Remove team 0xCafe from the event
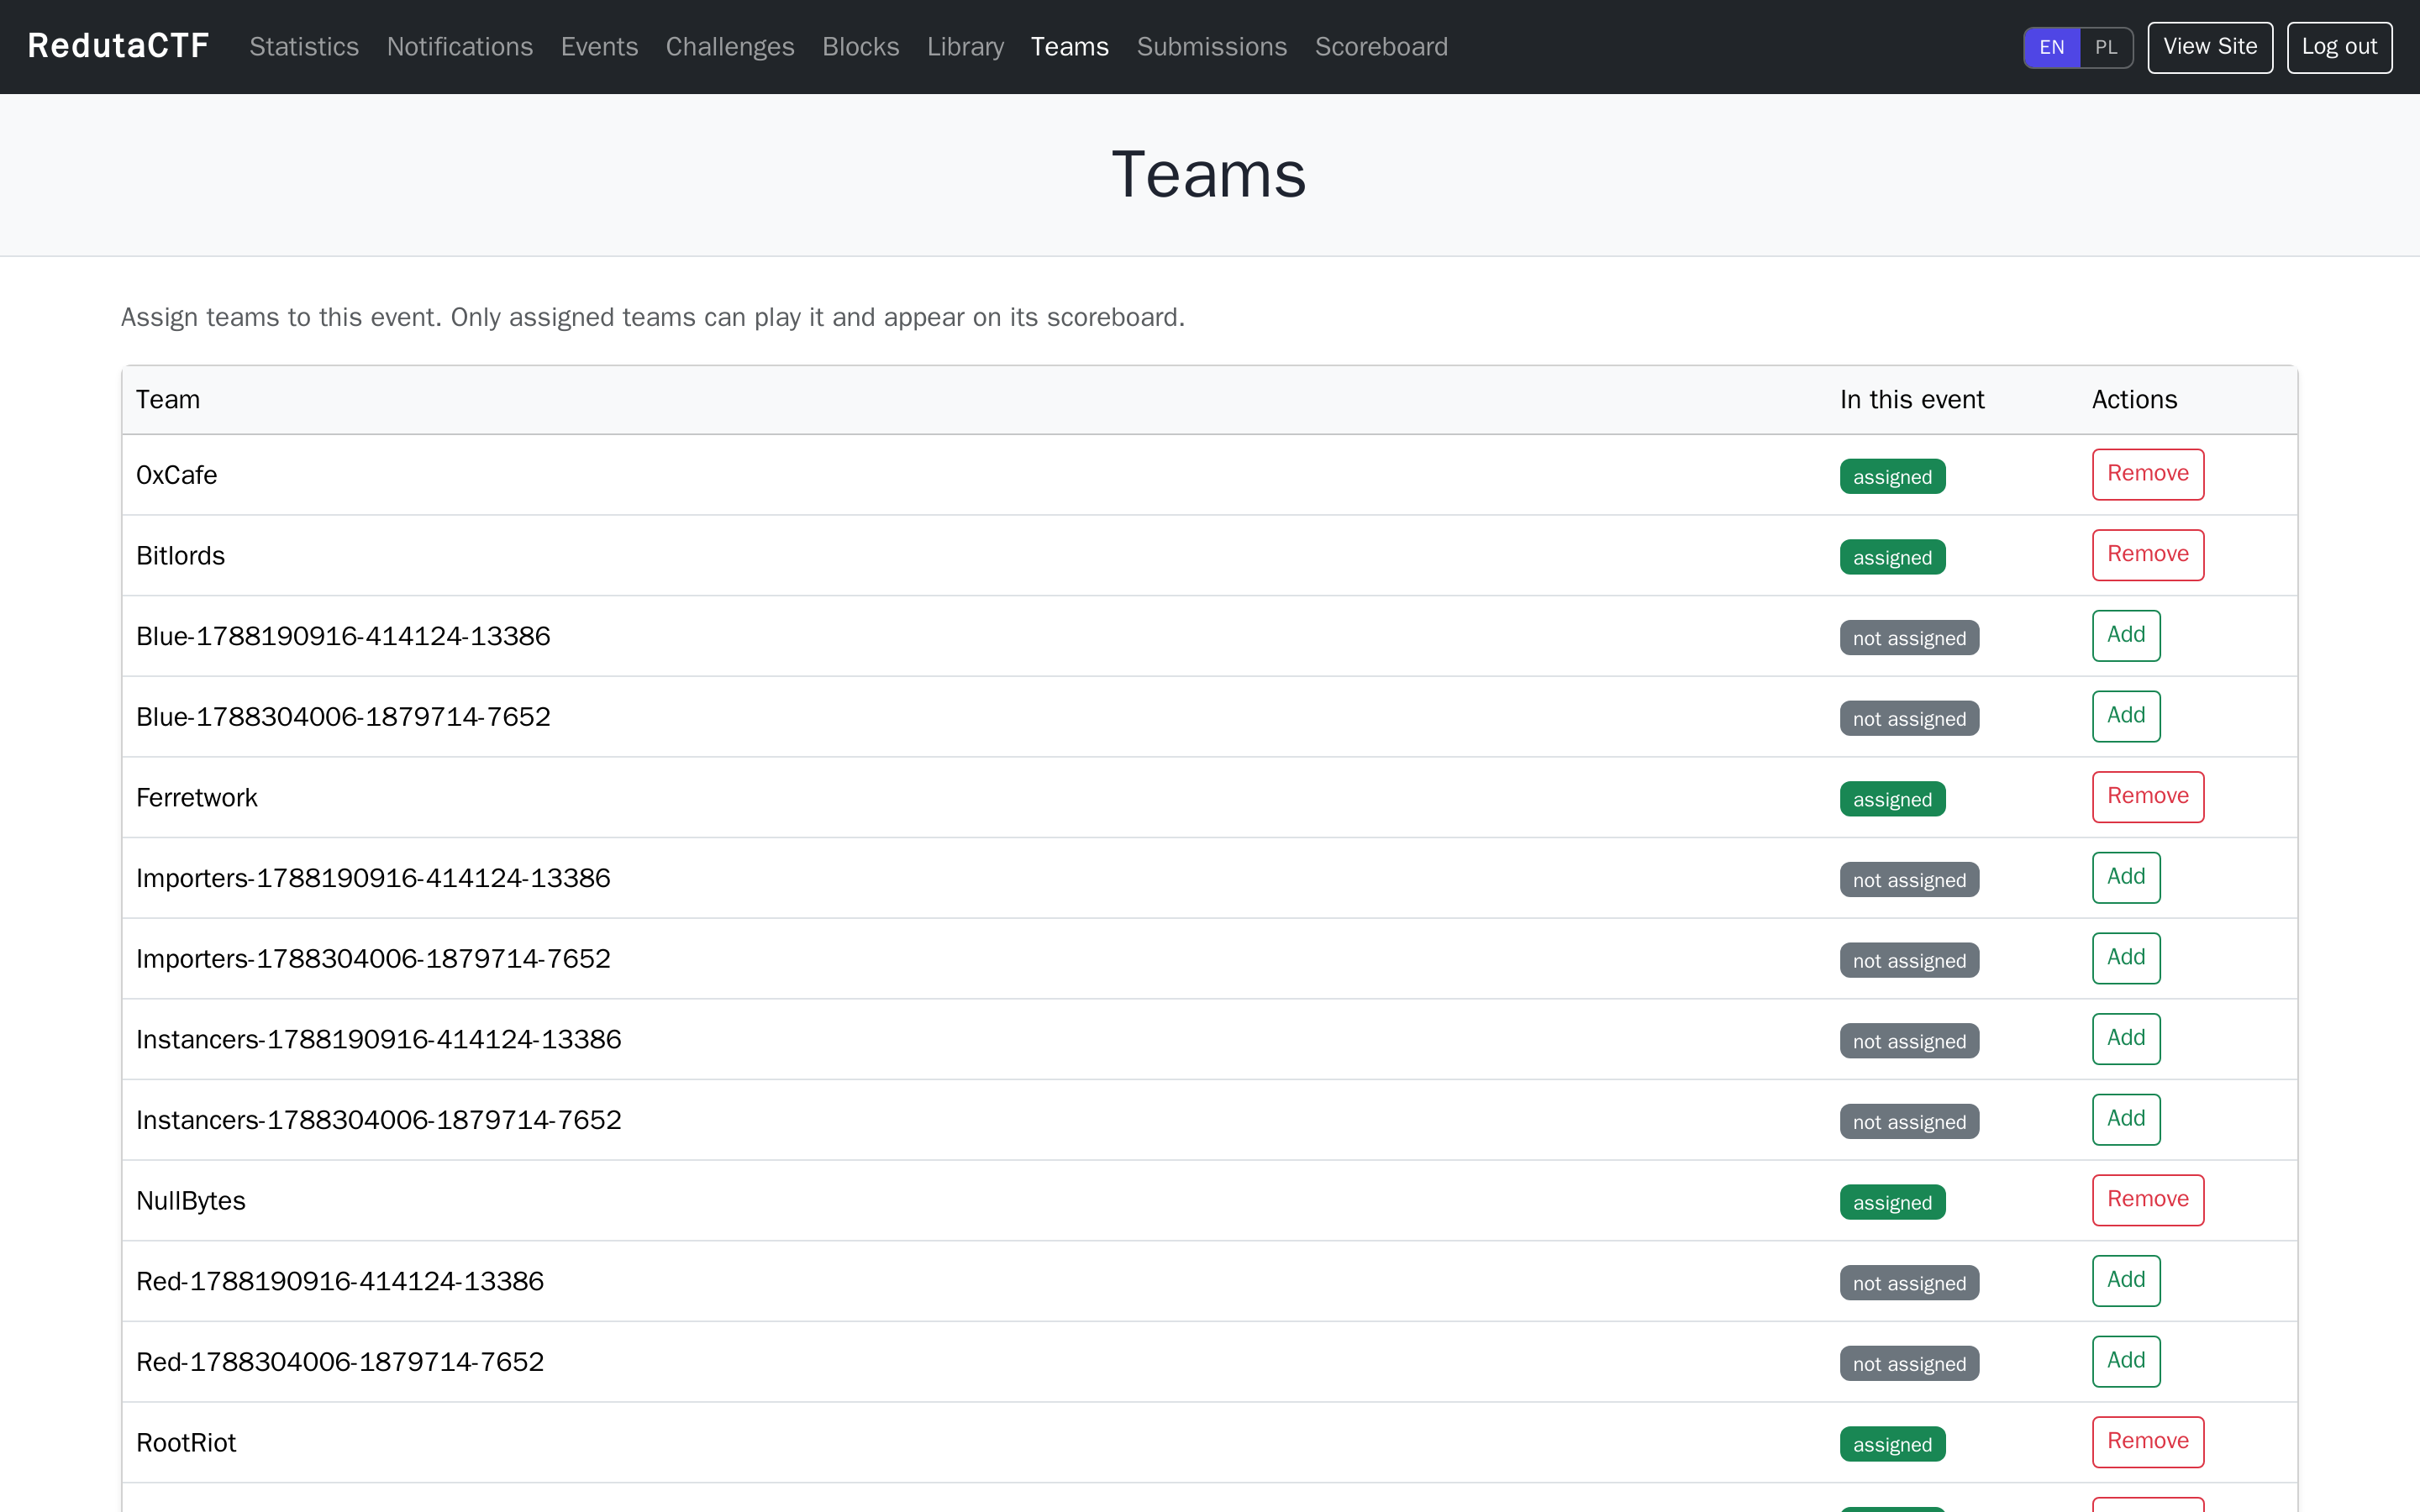This screenshot has height=1512, width=2420. (x=2148, y=474)
